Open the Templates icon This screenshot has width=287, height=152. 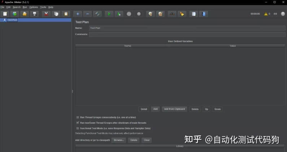[x=15, y=14]
